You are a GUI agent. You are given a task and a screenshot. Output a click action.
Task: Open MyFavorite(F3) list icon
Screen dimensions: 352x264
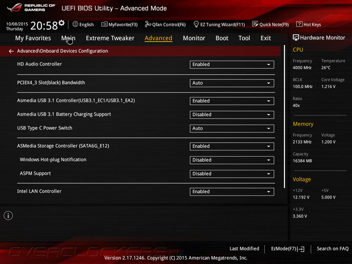click(104, 24)
